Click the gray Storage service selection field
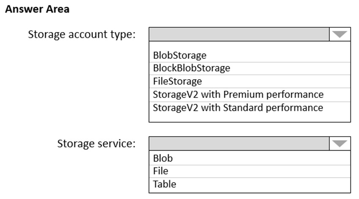359x199 pixels. click(239, 144)
